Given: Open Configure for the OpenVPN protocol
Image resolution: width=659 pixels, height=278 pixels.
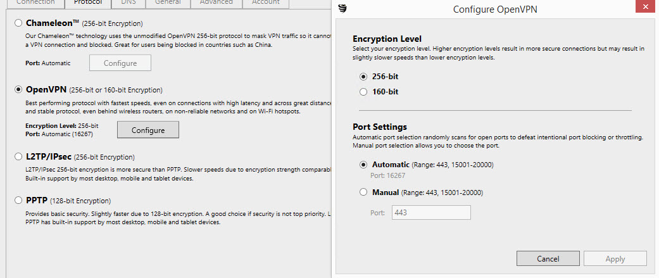Looking at the screenshot, I should (x=148, y=130).
